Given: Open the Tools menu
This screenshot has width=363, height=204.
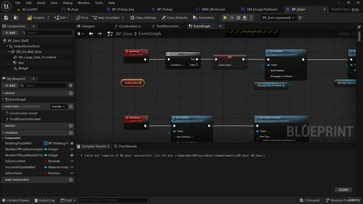Looking at the screenshot, I should pos(99,3).
